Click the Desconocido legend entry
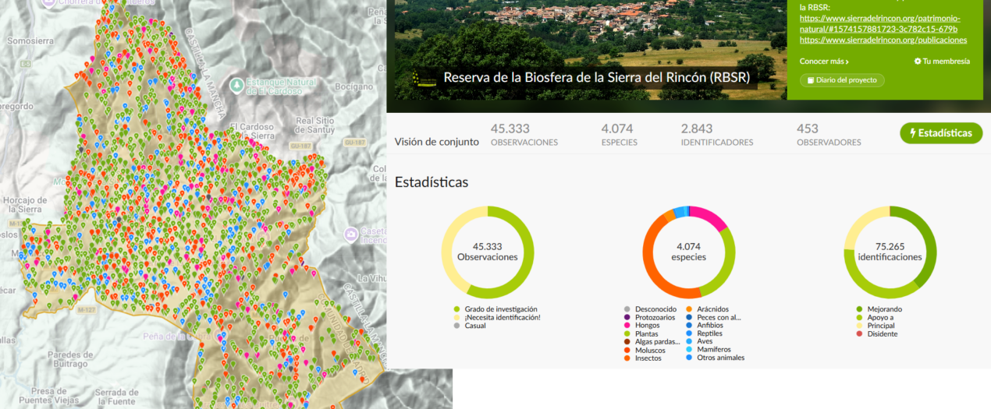The width and height of the screenshot is (991, 409). (x=650, y=309)
